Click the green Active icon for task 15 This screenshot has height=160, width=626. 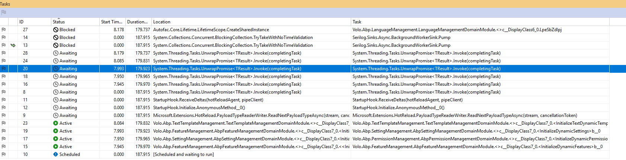click(55, 147)
